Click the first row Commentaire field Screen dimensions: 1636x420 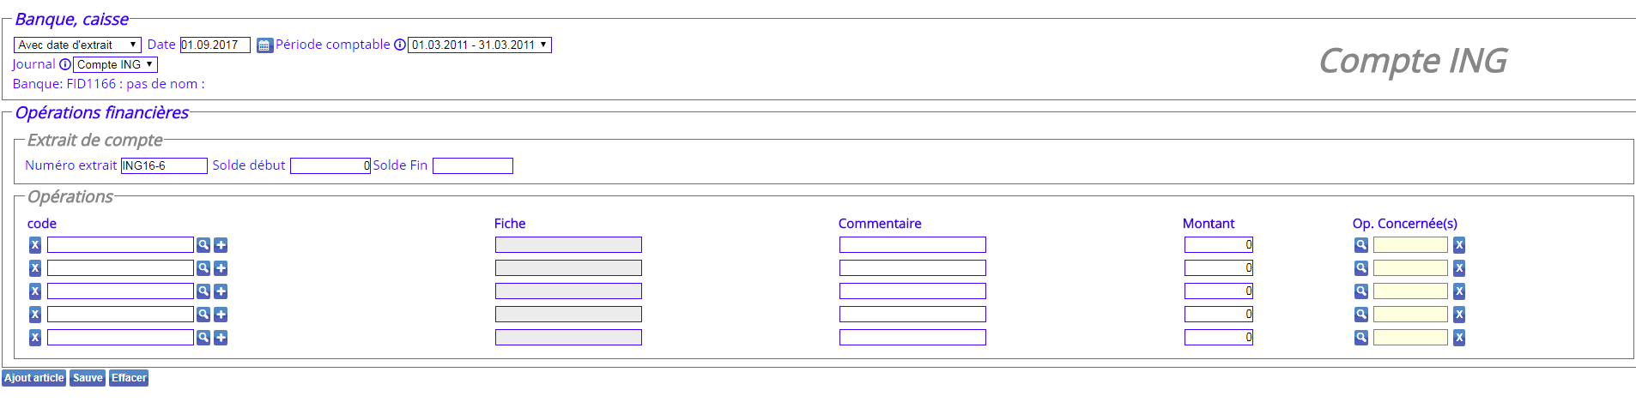click(x=912, y=245)
